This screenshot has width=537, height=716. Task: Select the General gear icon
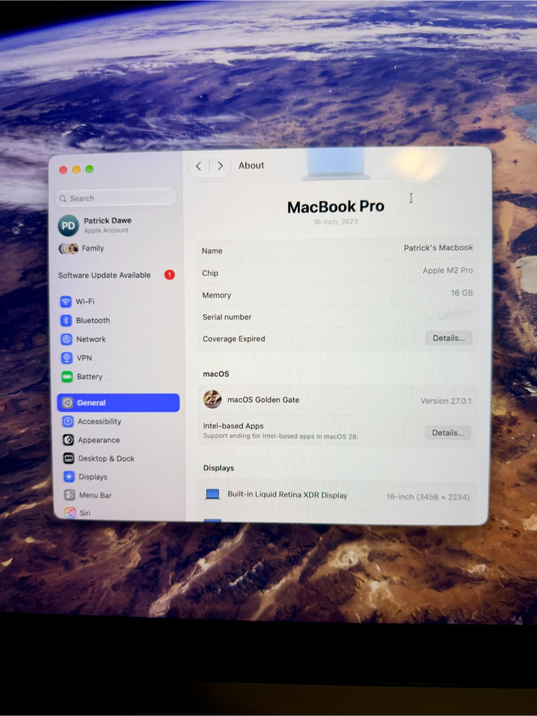pos(68,403)
